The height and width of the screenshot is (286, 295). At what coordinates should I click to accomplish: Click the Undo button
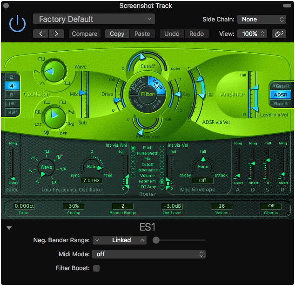pyautogui.click(x=172, y=34)
